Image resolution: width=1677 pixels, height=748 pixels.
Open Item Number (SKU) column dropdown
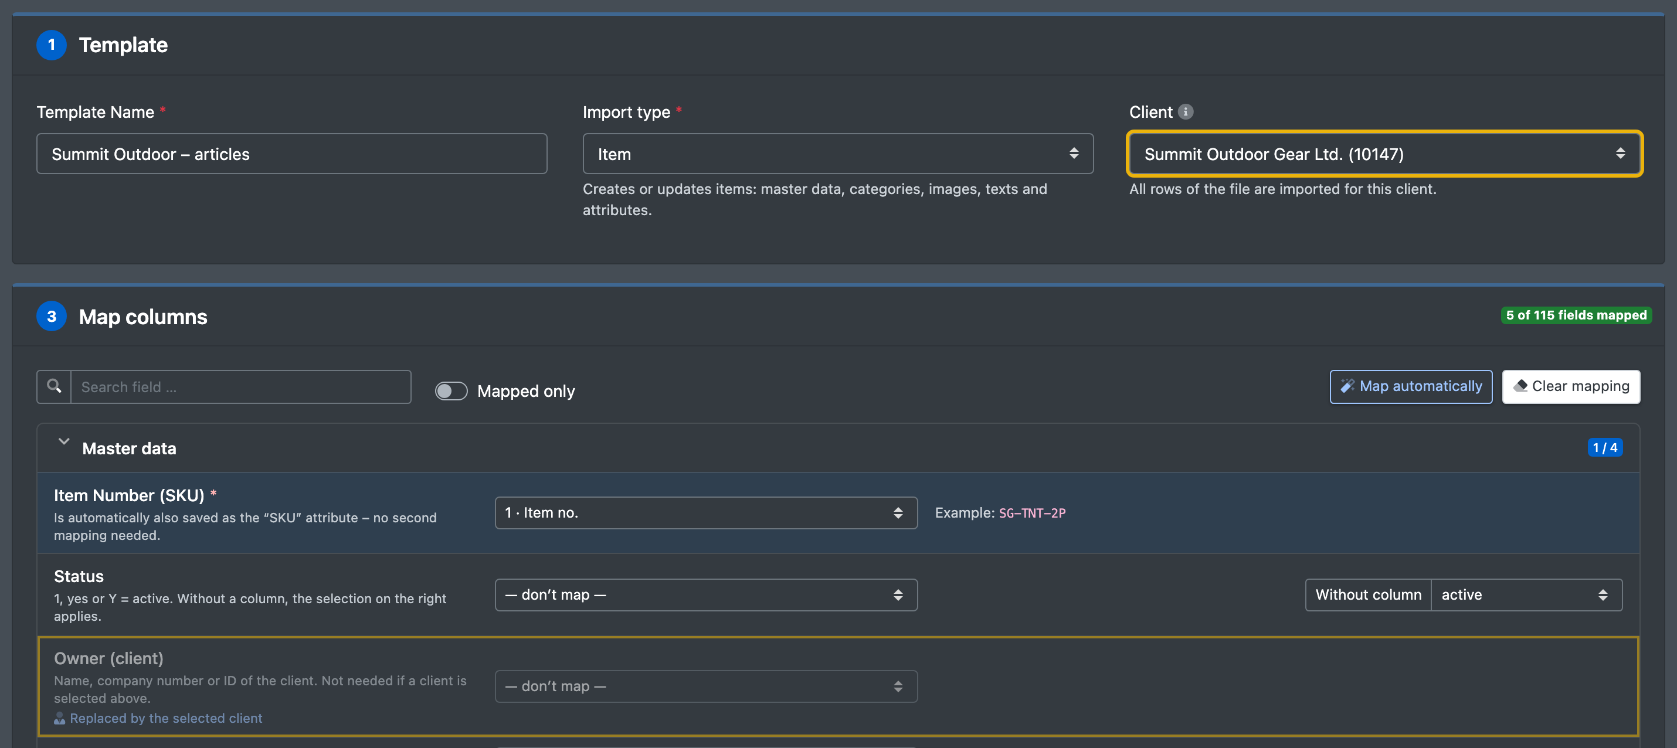click(706, 513)
